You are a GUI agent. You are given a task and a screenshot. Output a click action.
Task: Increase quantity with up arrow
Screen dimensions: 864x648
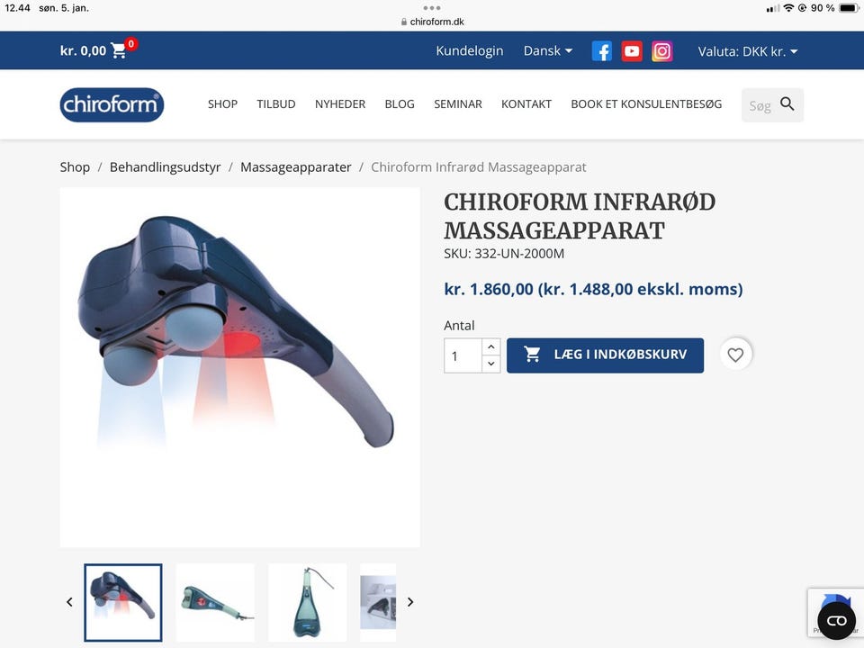pyautogui.click(x=491, y=346)
